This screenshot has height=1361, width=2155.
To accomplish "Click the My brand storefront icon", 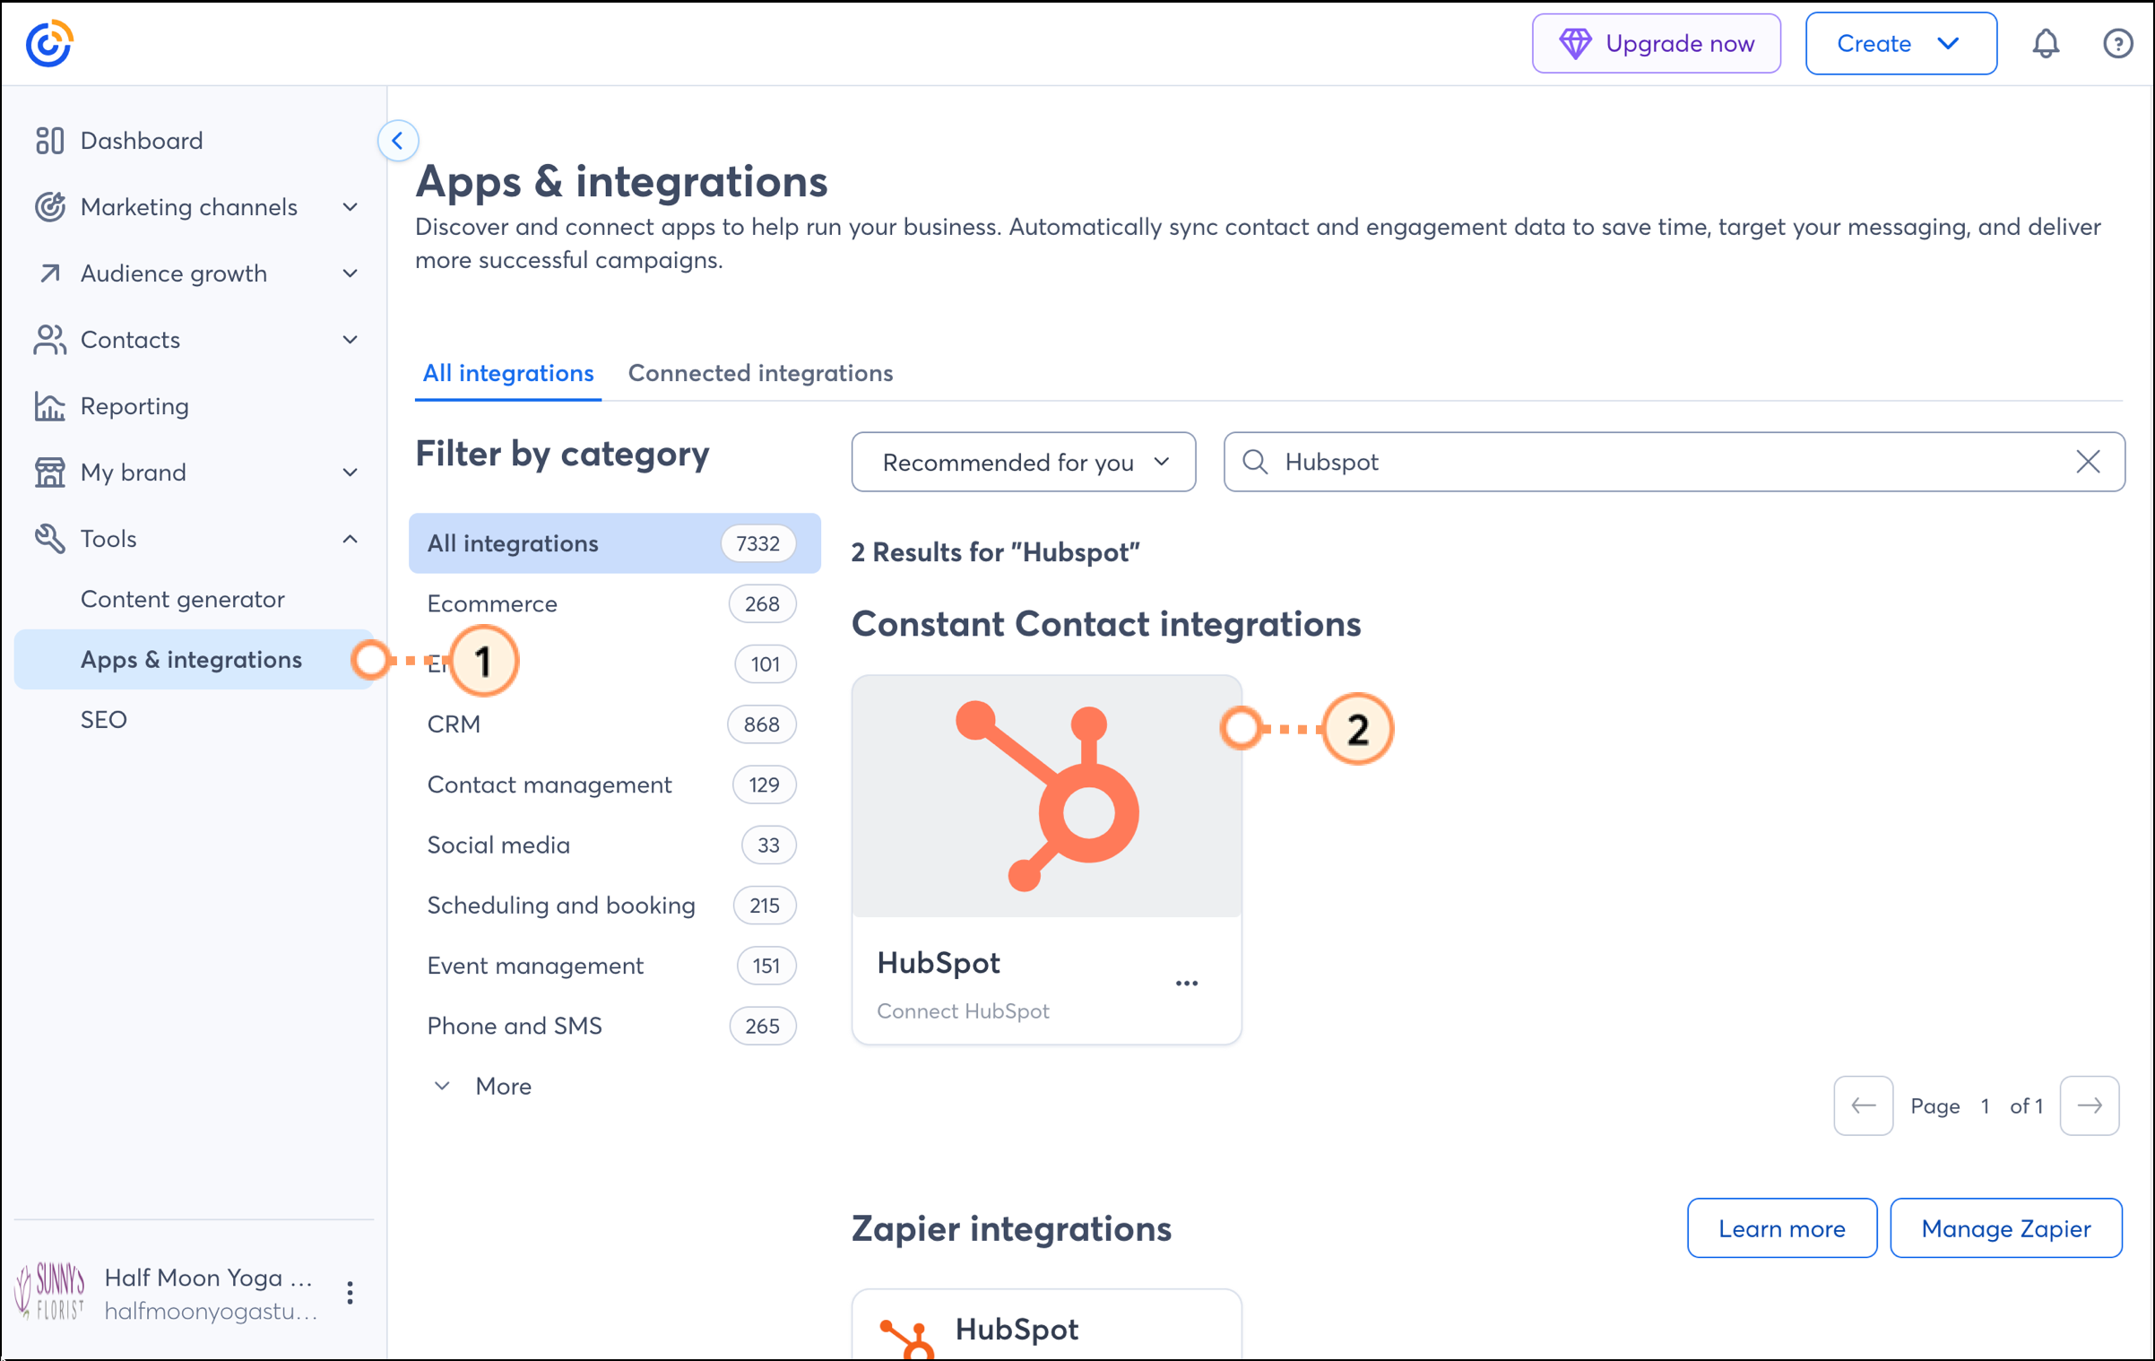I will pos(49,472).
